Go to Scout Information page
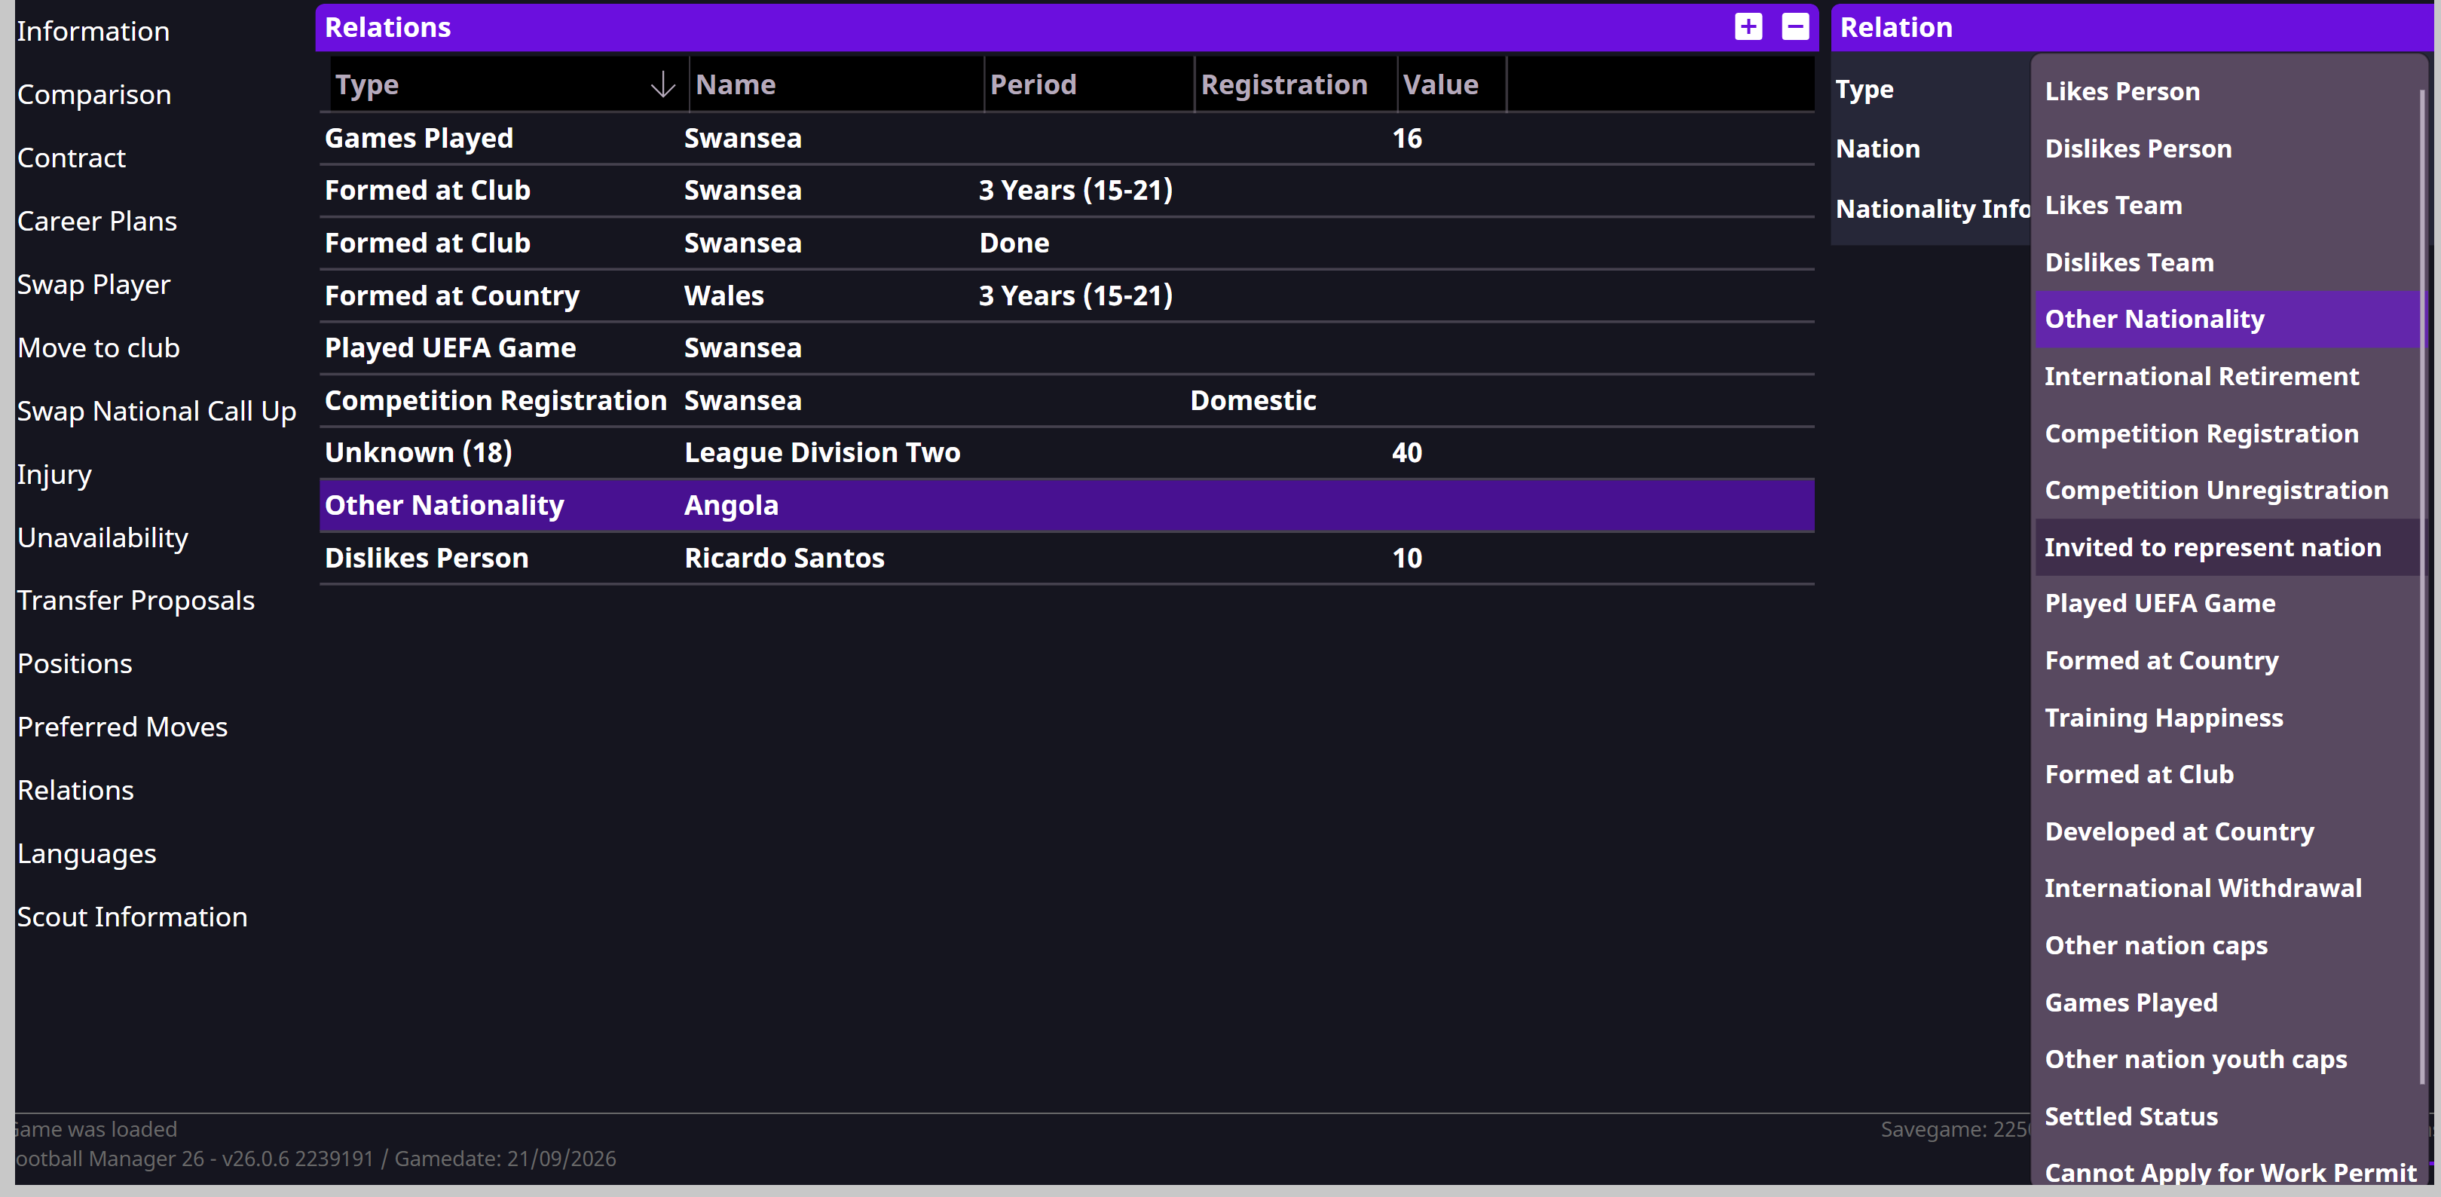The image size is (2441, 1197). coord(132,917)
